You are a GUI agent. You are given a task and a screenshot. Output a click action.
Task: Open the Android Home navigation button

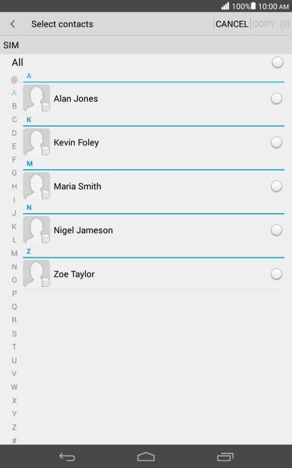146,457
